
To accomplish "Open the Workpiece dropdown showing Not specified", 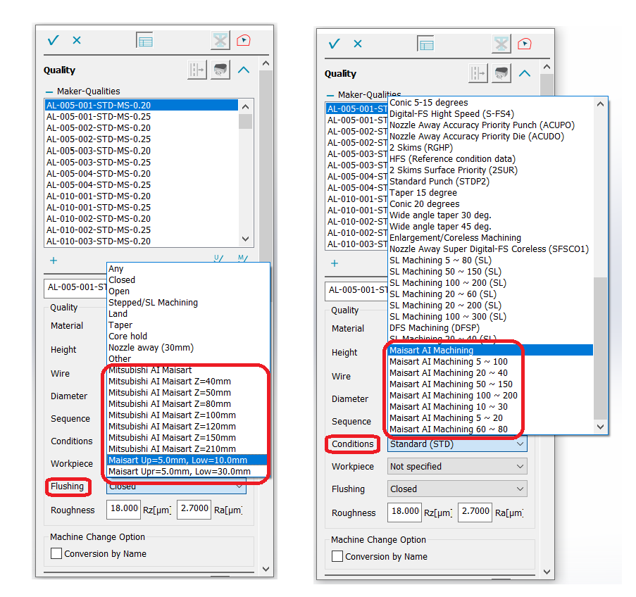I will [x=457, y=467].
